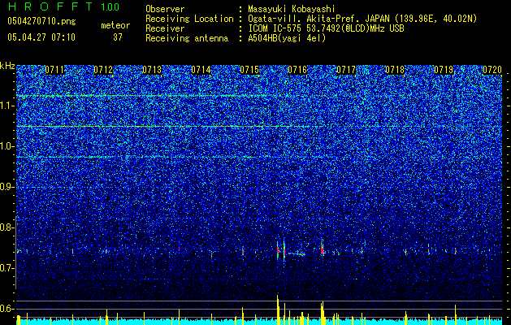Click the 0720 time marker
The width and height of the screenshot is (511, 325).
tap(492, 70)
